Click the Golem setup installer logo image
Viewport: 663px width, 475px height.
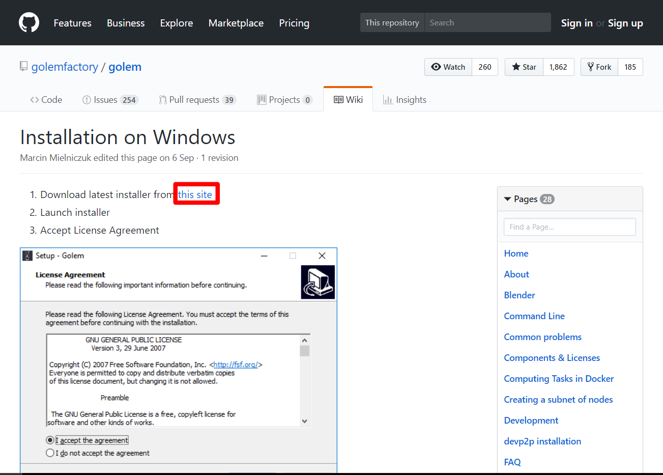click(318, 282)
